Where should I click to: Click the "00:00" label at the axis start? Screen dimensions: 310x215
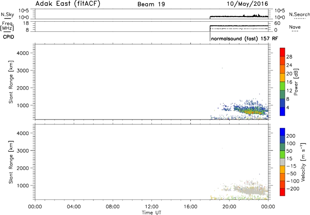pos(35,207)
